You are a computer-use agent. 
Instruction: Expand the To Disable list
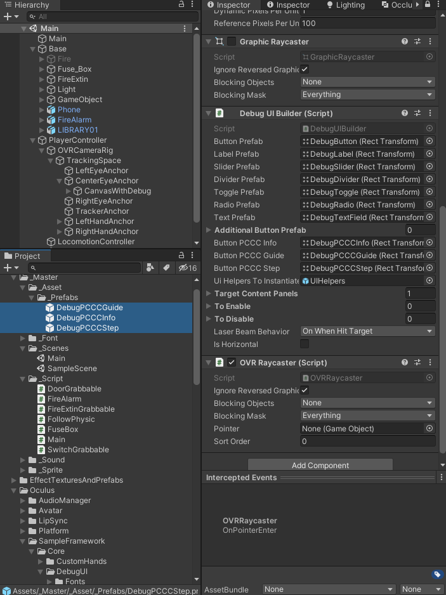208,318
